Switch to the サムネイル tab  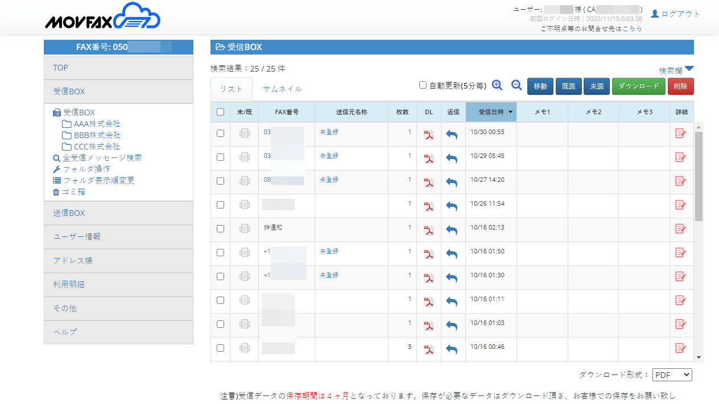click(282, 89)
